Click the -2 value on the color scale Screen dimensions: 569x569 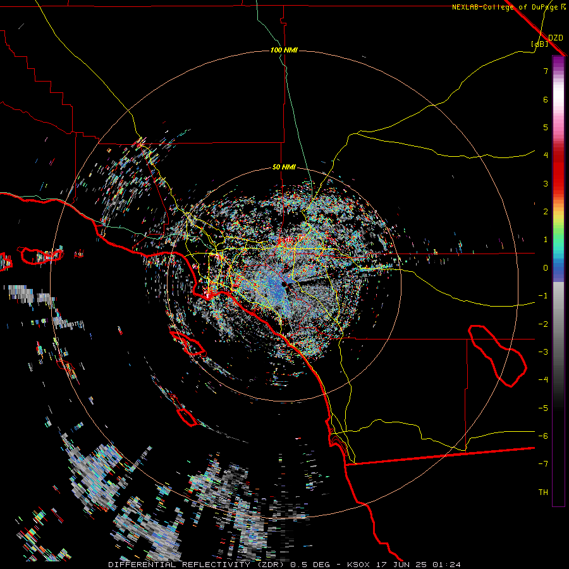[x=543, y=324]
